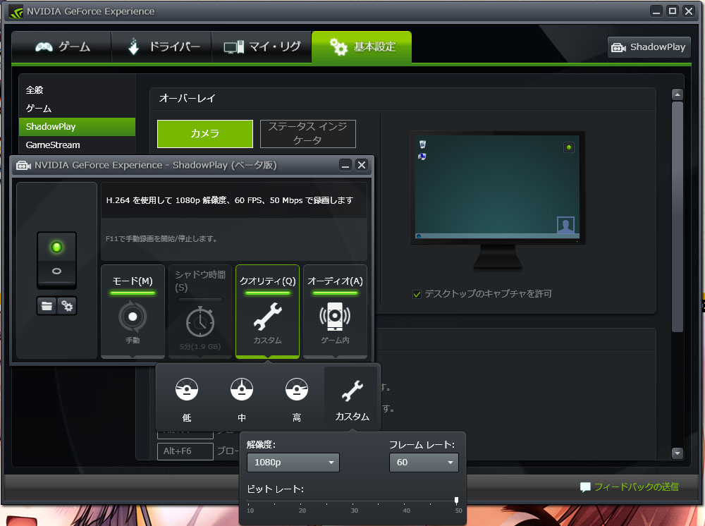
Task: Select GameStream in the settings sidebar
Action: point(53,145)
